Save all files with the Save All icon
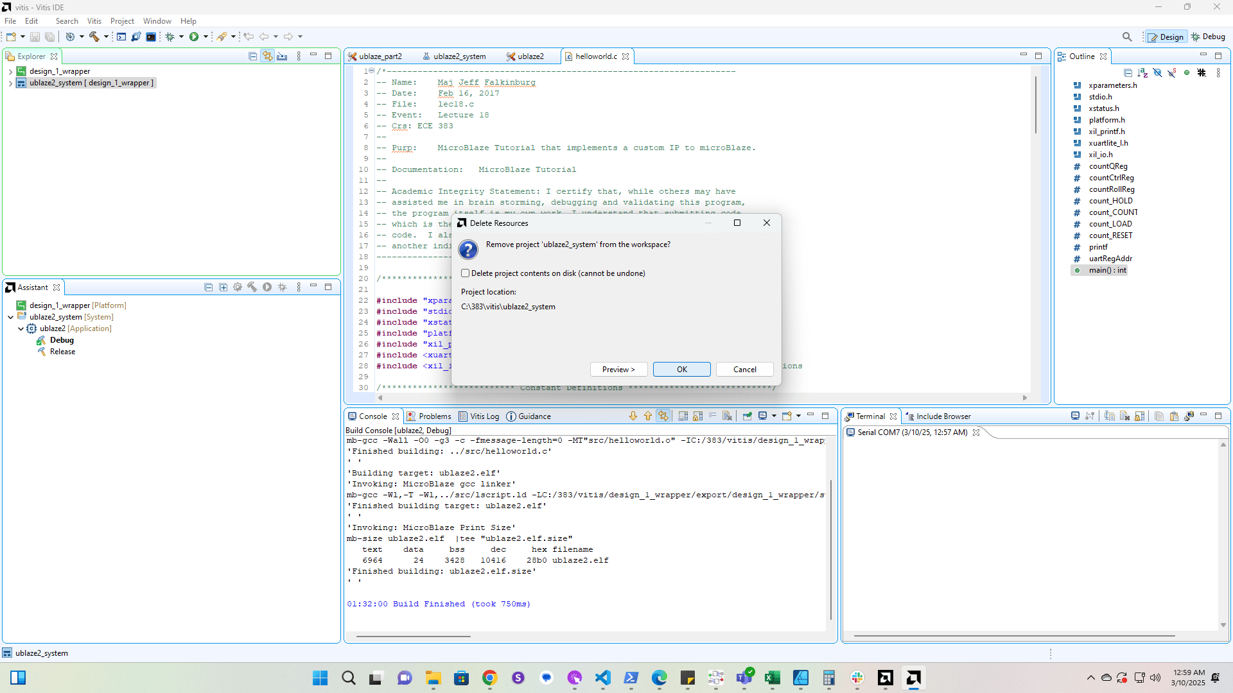 (49, 37)
